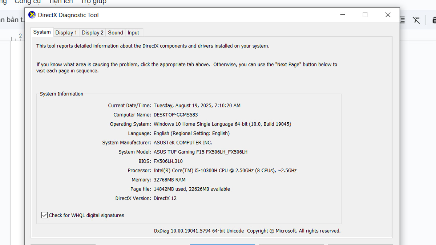The width and height of the screenshot is (436, 245).
Task: Click the DxDiag 10.00.19041.5794 version text
Action: (199, 231)
